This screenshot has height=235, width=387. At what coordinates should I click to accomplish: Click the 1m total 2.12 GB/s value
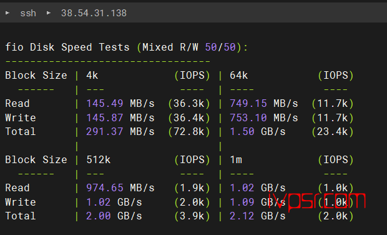(258, 216)
